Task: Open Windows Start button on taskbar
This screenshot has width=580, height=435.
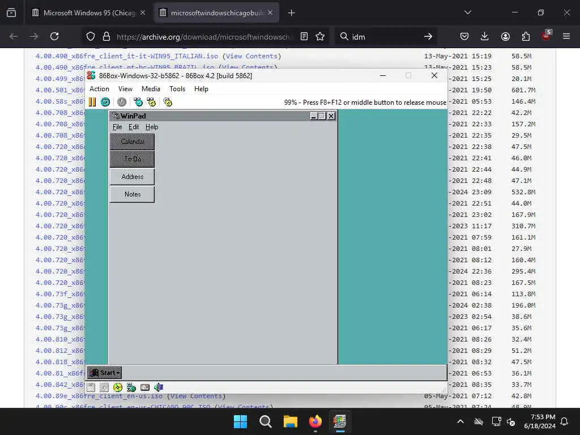Action: [x=240, y=421]
